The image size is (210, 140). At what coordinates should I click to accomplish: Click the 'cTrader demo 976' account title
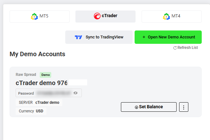[x=41, y=83]
